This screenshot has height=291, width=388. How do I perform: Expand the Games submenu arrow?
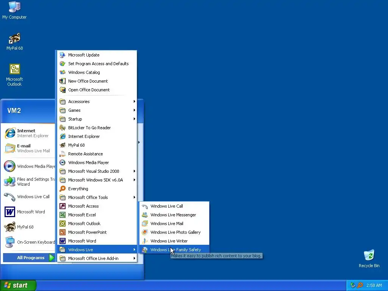point(135,110)
